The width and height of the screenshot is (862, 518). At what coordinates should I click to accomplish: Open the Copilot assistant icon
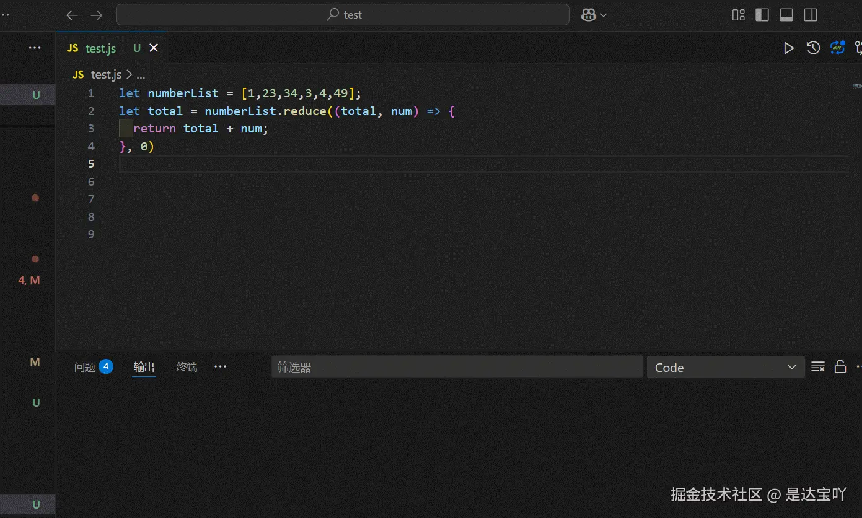[587, 14]
